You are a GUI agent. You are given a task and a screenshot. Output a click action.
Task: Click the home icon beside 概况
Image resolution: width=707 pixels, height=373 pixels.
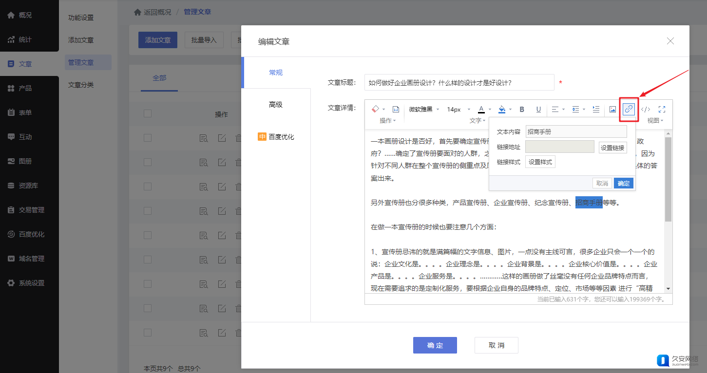[11, 15]
